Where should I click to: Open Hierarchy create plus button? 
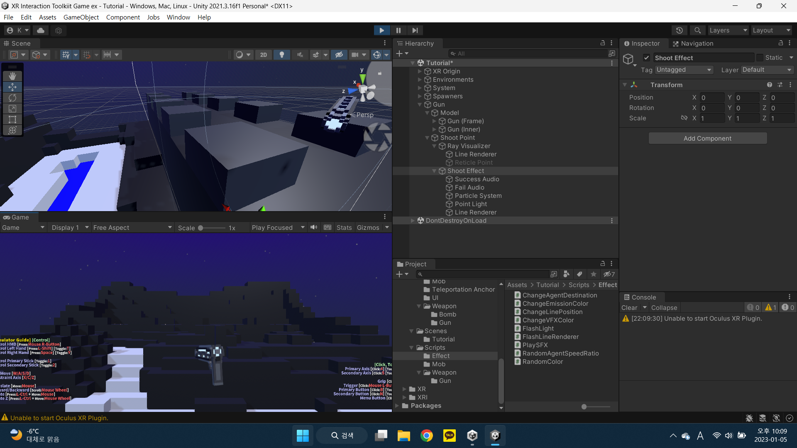(x=401, y=54)
